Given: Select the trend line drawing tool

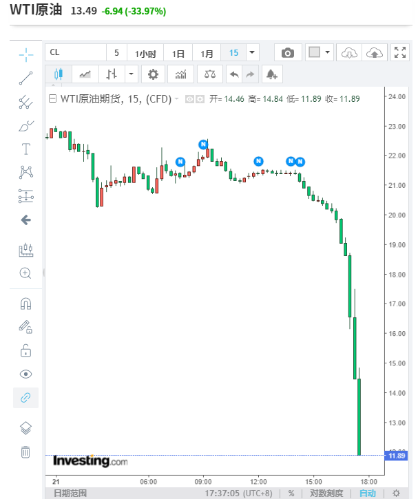Looking at the screenshot, I should tap(25, 78).
